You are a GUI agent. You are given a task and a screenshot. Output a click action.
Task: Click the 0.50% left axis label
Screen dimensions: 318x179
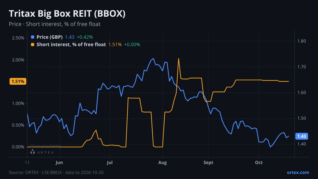tap(18, 125)
